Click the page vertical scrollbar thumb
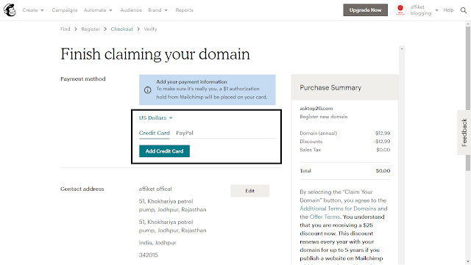The width and height of the screenshot is (471, 265). (x=468, y=98)
